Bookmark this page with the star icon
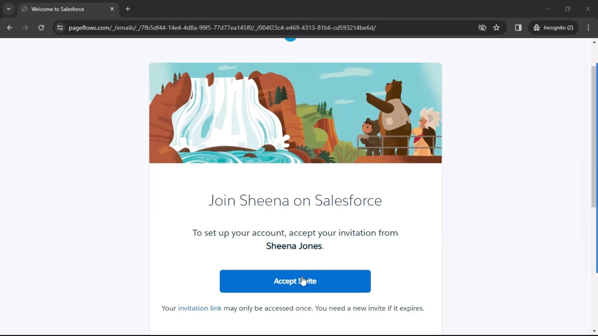This screenshot has width=598, height=336. point(496,28)
